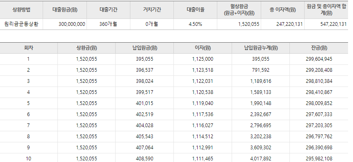The width and height of the screenshot is (353, 162).
Task: Select cumulative principal value 2,392,667
Action: tap(261, 114)
